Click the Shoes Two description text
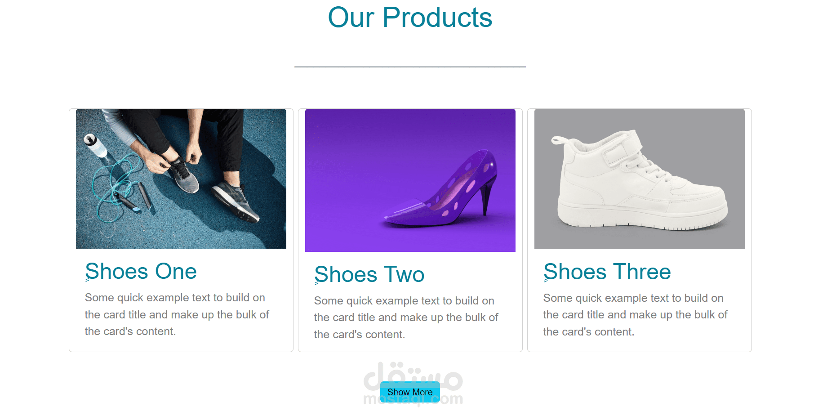Screen dimensions: 827x416 click(406, 318)
